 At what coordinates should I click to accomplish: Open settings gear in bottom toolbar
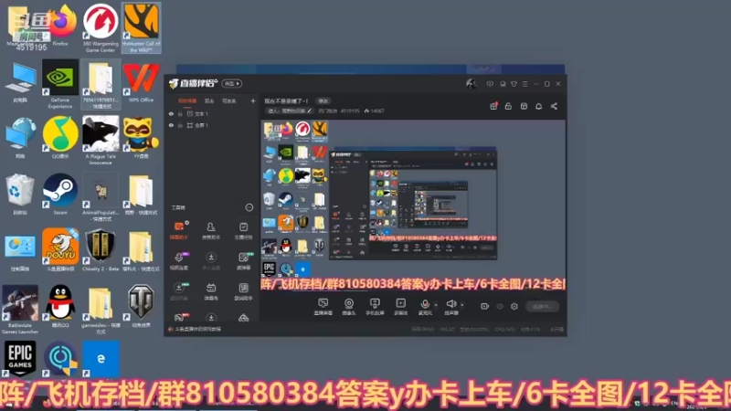coord(514,306)
